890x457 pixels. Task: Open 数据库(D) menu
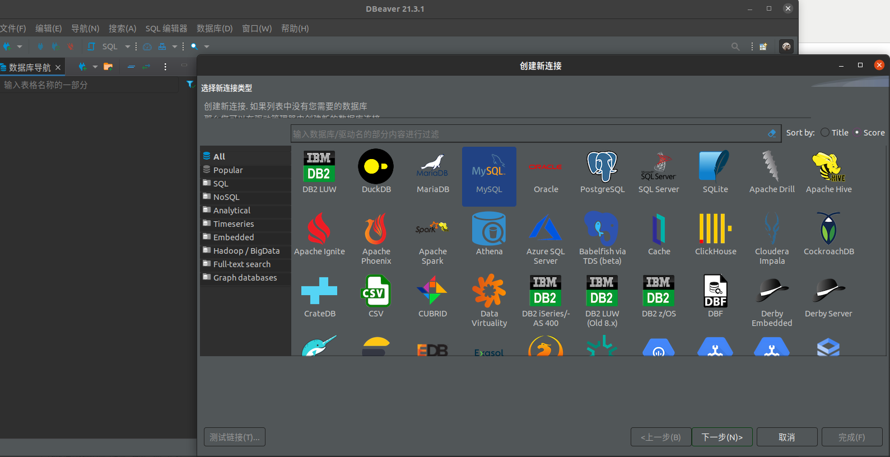tap(215, 29)
